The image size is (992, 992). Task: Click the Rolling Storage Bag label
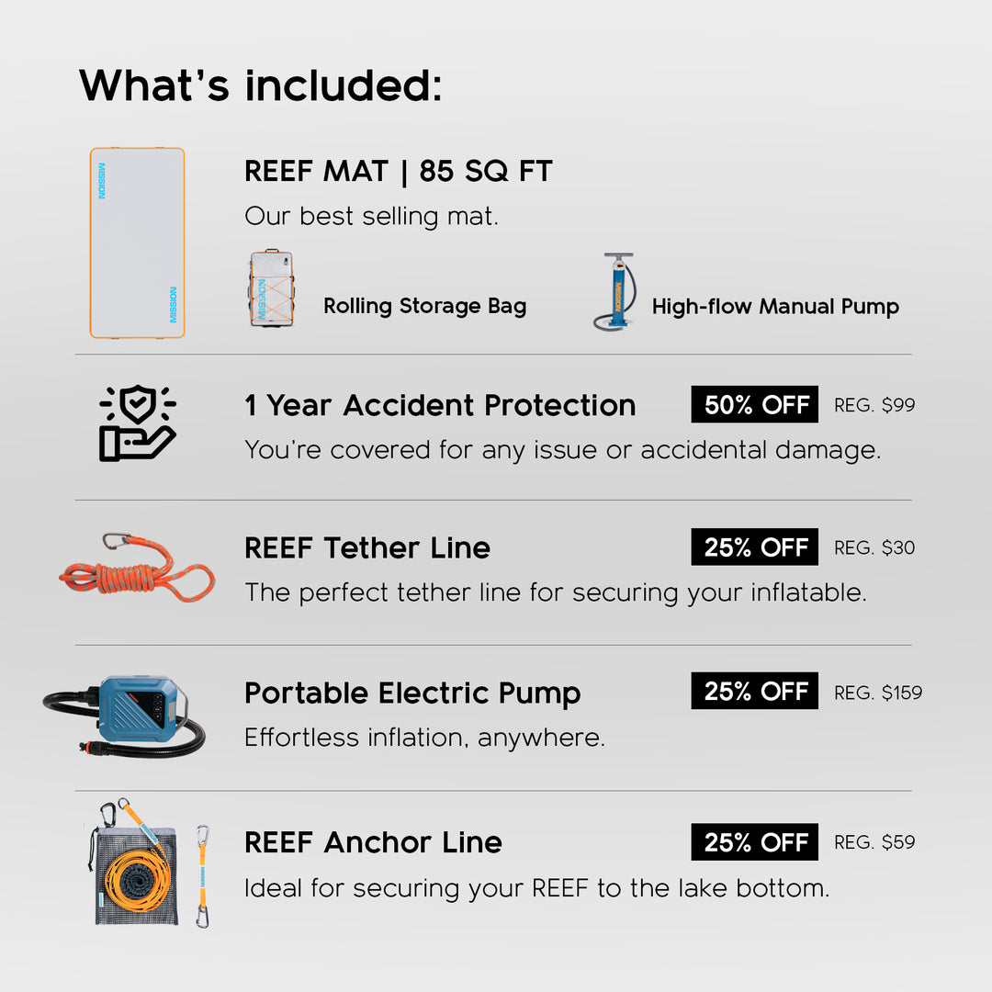click(424, 307)
